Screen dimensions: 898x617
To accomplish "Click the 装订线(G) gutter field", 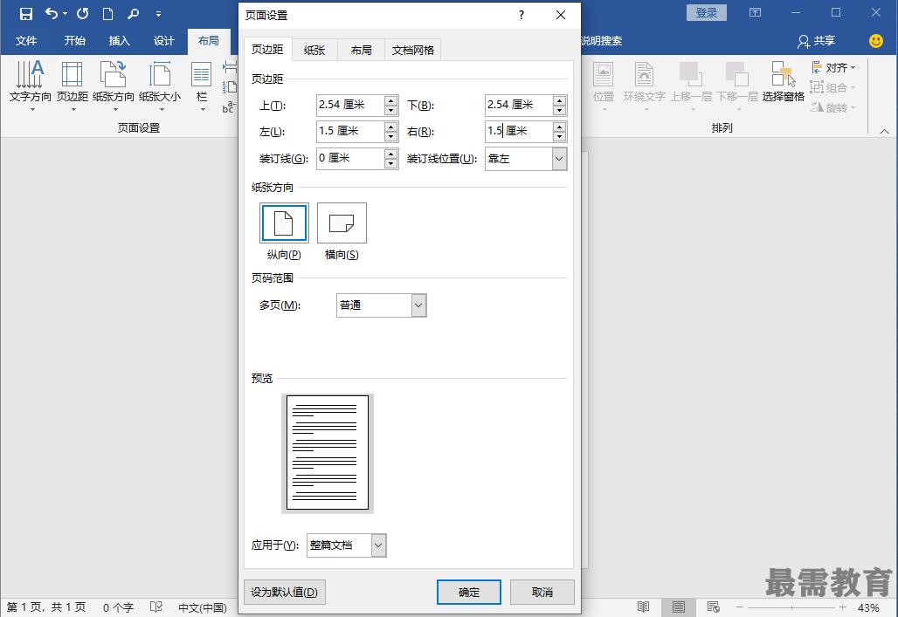I will click(349, 159).
